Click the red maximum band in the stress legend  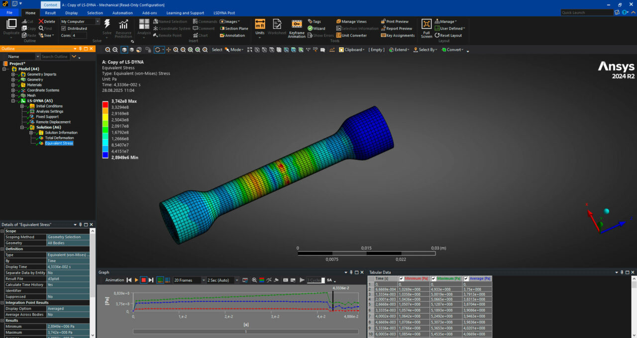point(105,104)
